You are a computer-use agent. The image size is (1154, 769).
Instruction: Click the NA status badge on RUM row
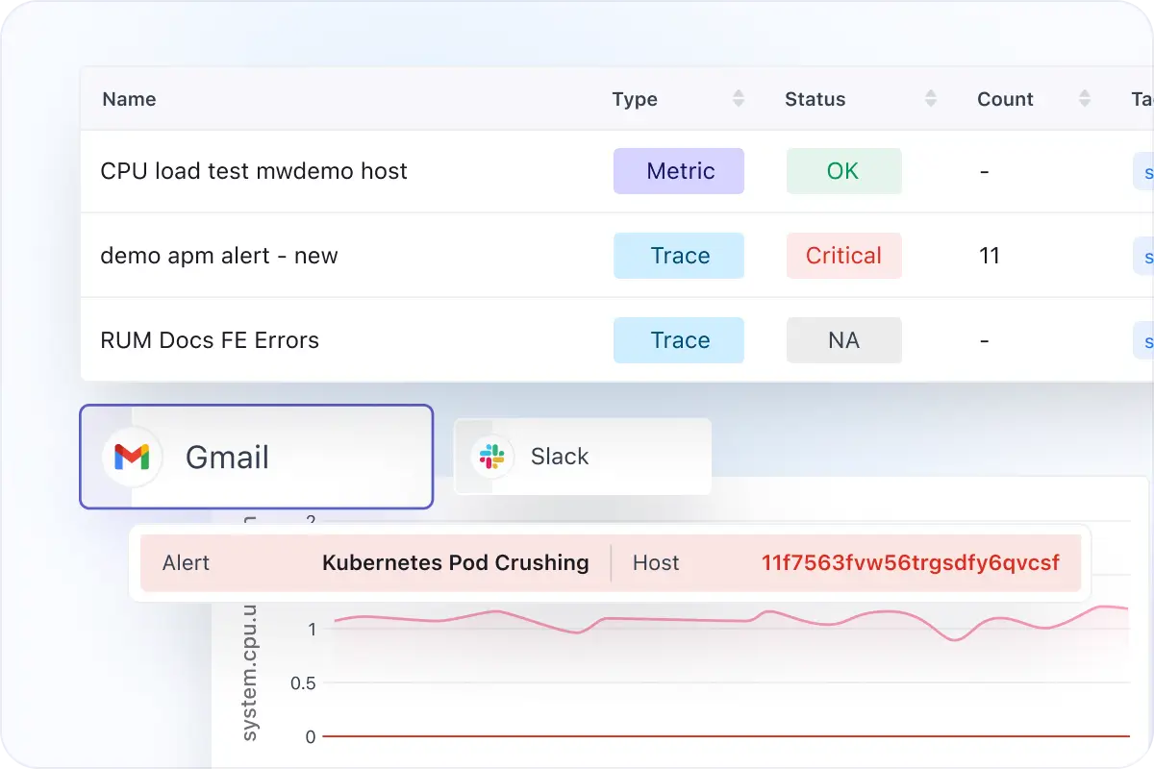click(x=843, y=340)
